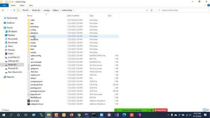The image size is (210, 118).
Task: Open the File ribbon tab
Action: point(4,5)
